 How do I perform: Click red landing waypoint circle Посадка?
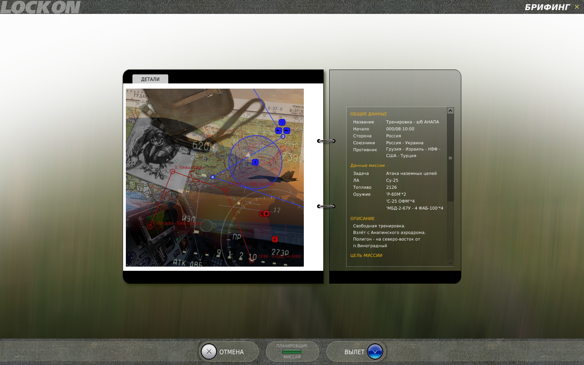pyautogui.click(x=150, y=227)
